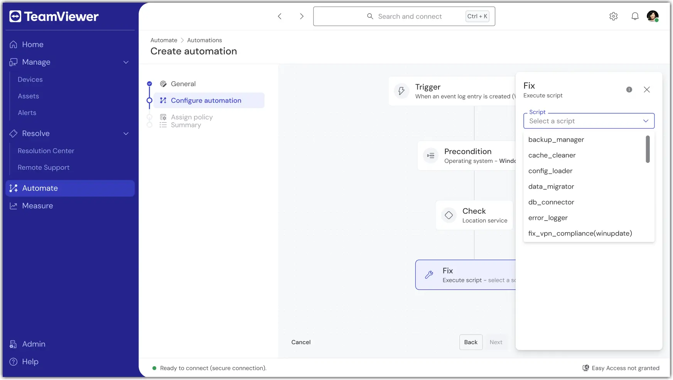Click the TeamViewer logo icon
The height and width of the screenshot is (380, 673).
[15, 16]
